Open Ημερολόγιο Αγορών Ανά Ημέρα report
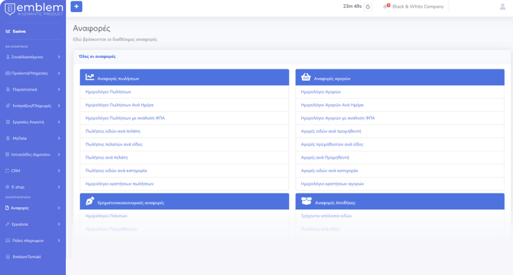Image resolution: width=513 pixels, height=275 pixels. tap(400, 105)
